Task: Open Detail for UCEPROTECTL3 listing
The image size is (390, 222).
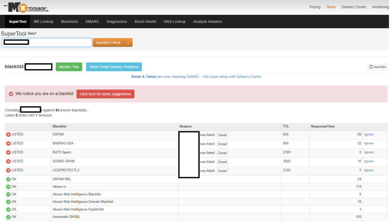Action: pyautogui.click(x=222, y=171)
